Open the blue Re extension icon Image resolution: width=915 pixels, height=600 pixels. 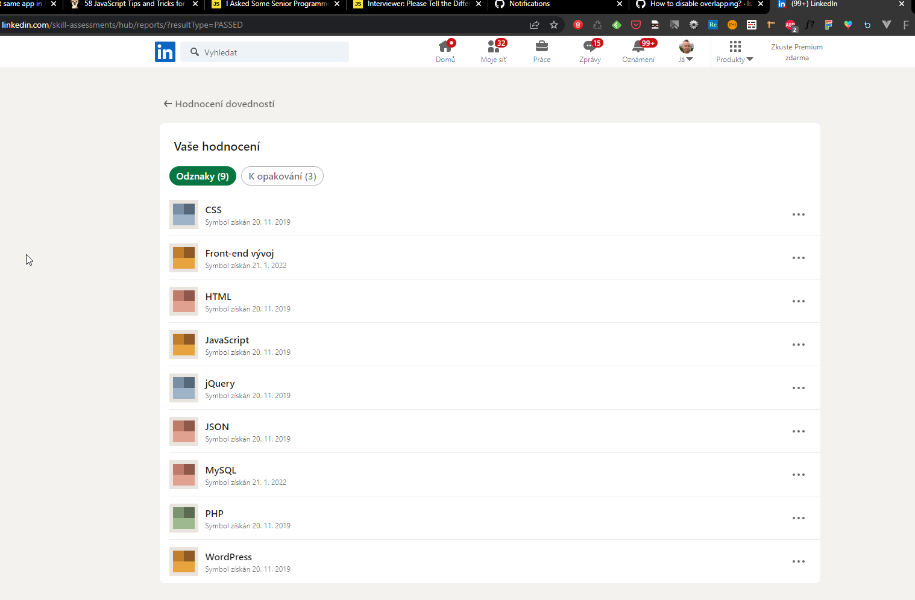(x=713, y=25)
